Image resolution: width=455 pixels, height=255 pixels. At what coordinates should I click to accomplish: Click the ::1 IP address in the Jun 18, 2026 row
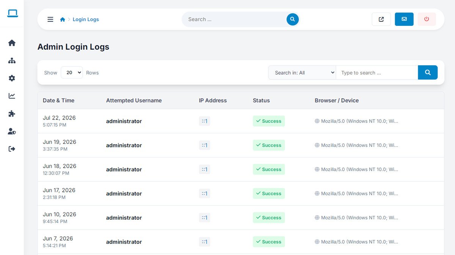click(x=204, y=169)
